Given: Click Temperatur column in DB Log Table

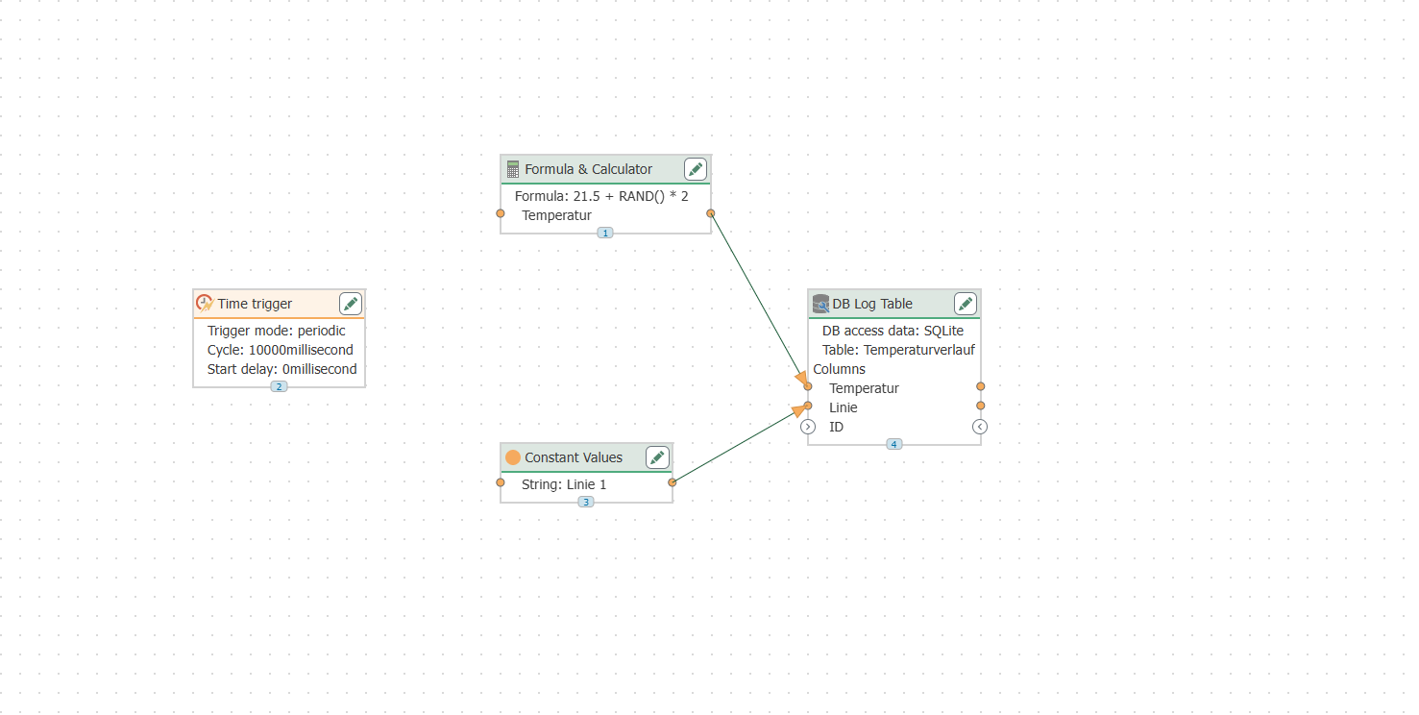Looking at the screenshot, I should click(864, 388).
